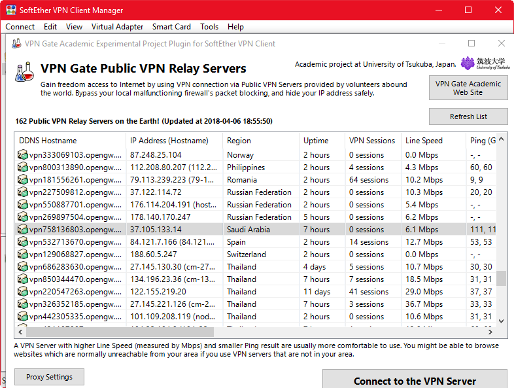
Task: Open the Tools menu
Action: pos(209,27)
